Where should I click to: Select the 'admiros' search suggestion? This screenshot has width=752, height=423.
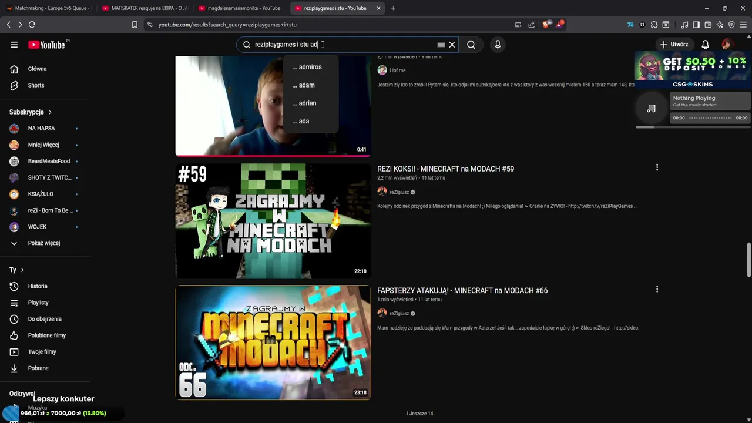pyautogui.click(x=311, y=67)
